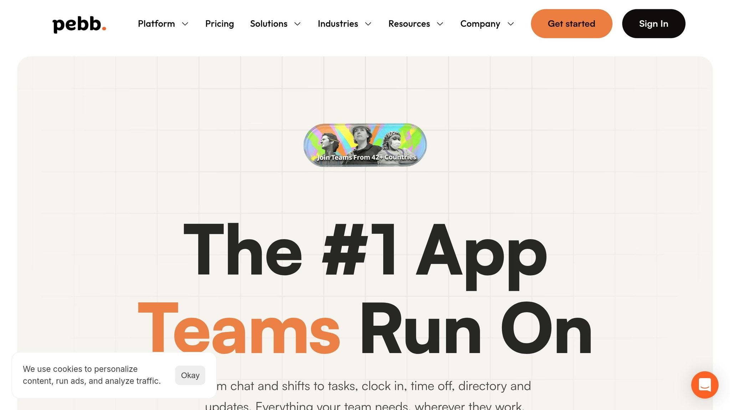Click the pebb logo
Viewport: 730px width, 410px height.
click(79, 24)
